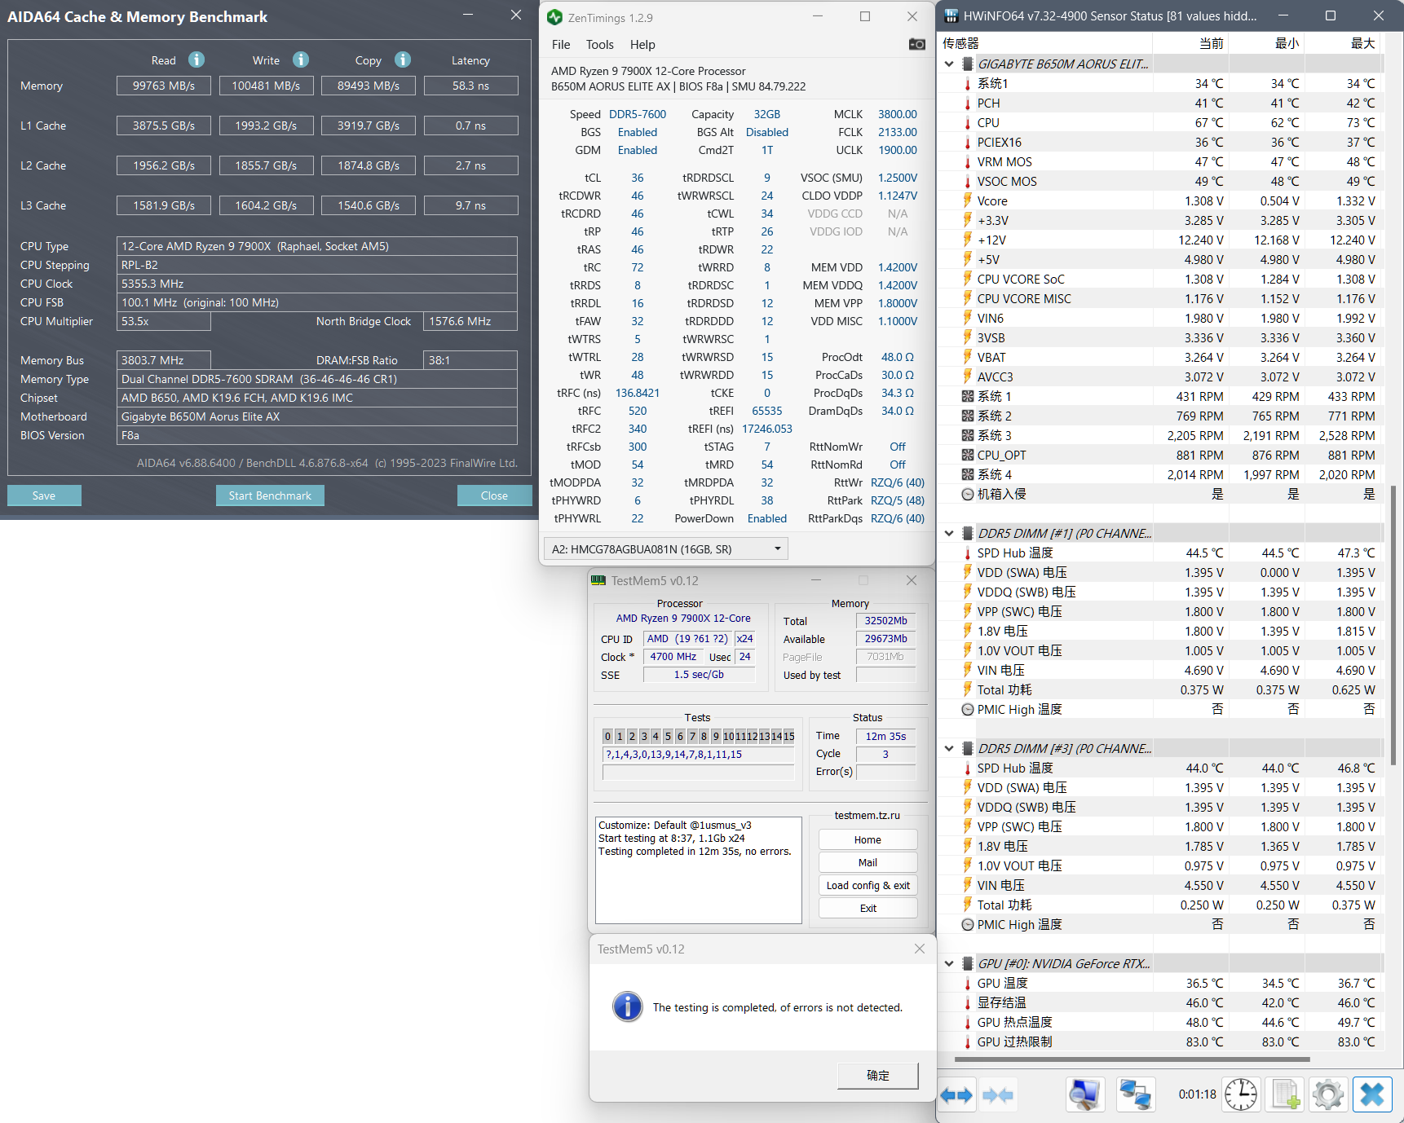Screen dimensions: 1404x1123
Task: Click the tRFC (ns) value 136.8421
Action: [638, 393]
